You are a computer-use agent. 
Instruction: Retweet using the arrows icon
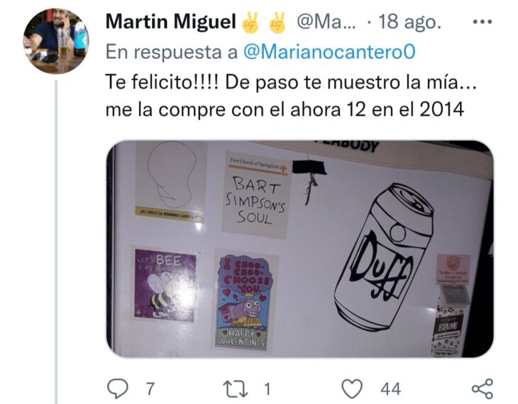[x=235, y=388]
